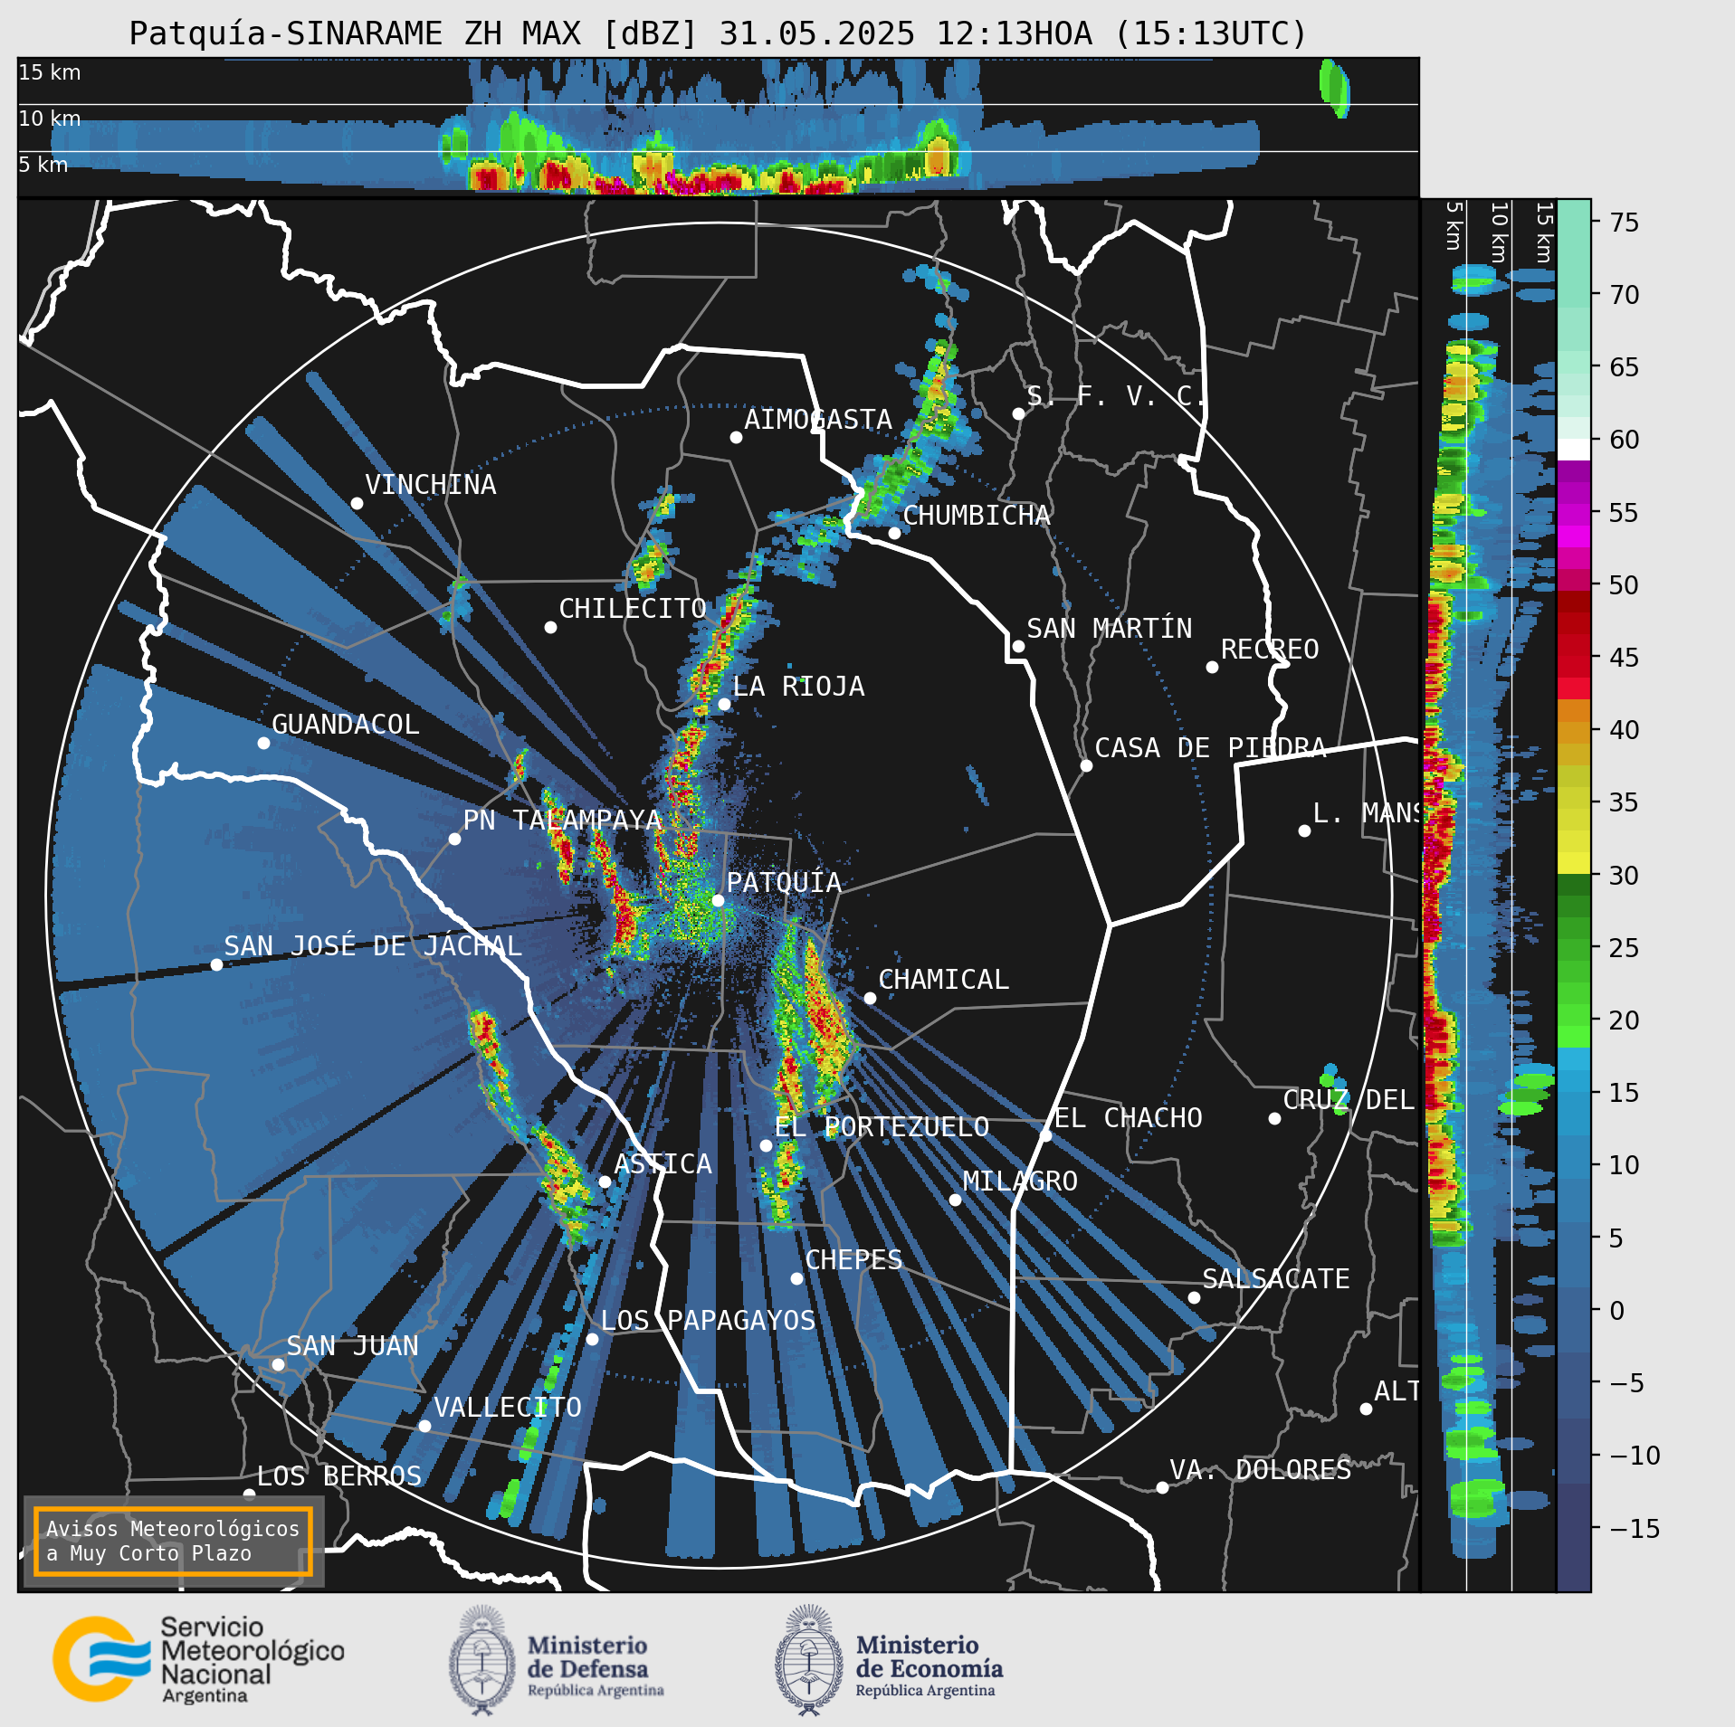Click the VA. DOLORES label
Viewport: 1735px width, 1727px height.
coord(1261,1470)
